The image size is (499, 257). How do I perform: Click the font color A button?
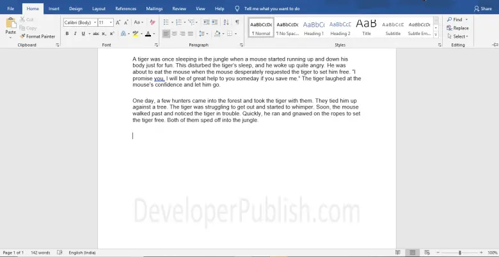point(148,34)
